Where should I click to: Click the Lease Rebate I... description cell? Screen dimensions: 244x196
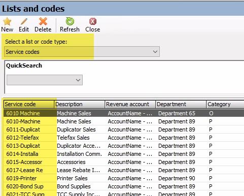[79, 170]
